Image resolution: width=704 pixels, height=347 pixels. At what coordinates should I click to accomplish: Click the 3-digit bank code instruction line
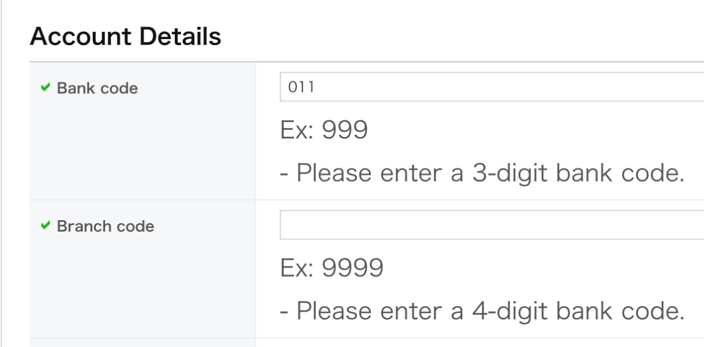480,174
